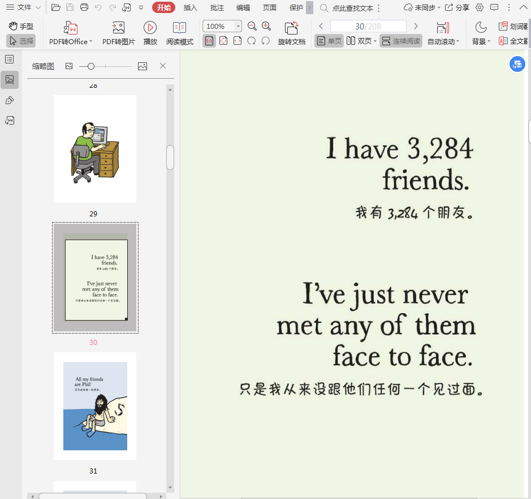
Task: Click the 旋转文档 rotate document icon
Action: (291, 28)
